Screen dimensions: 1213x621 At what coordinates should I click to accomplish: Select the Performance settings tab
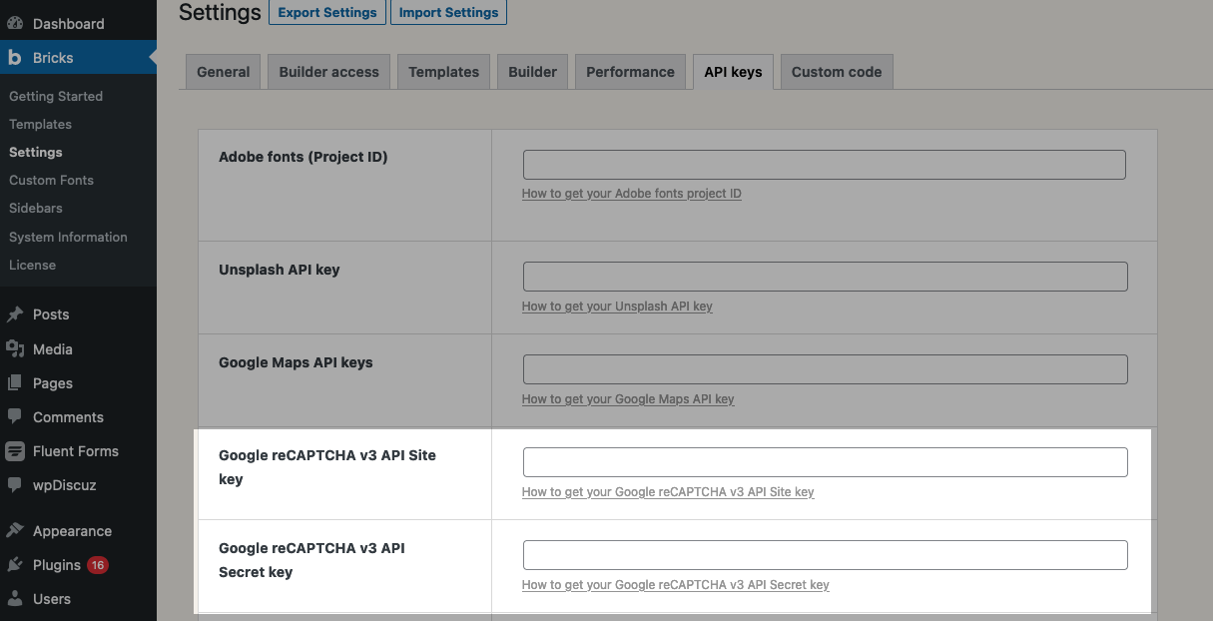(x=630, y=71)
